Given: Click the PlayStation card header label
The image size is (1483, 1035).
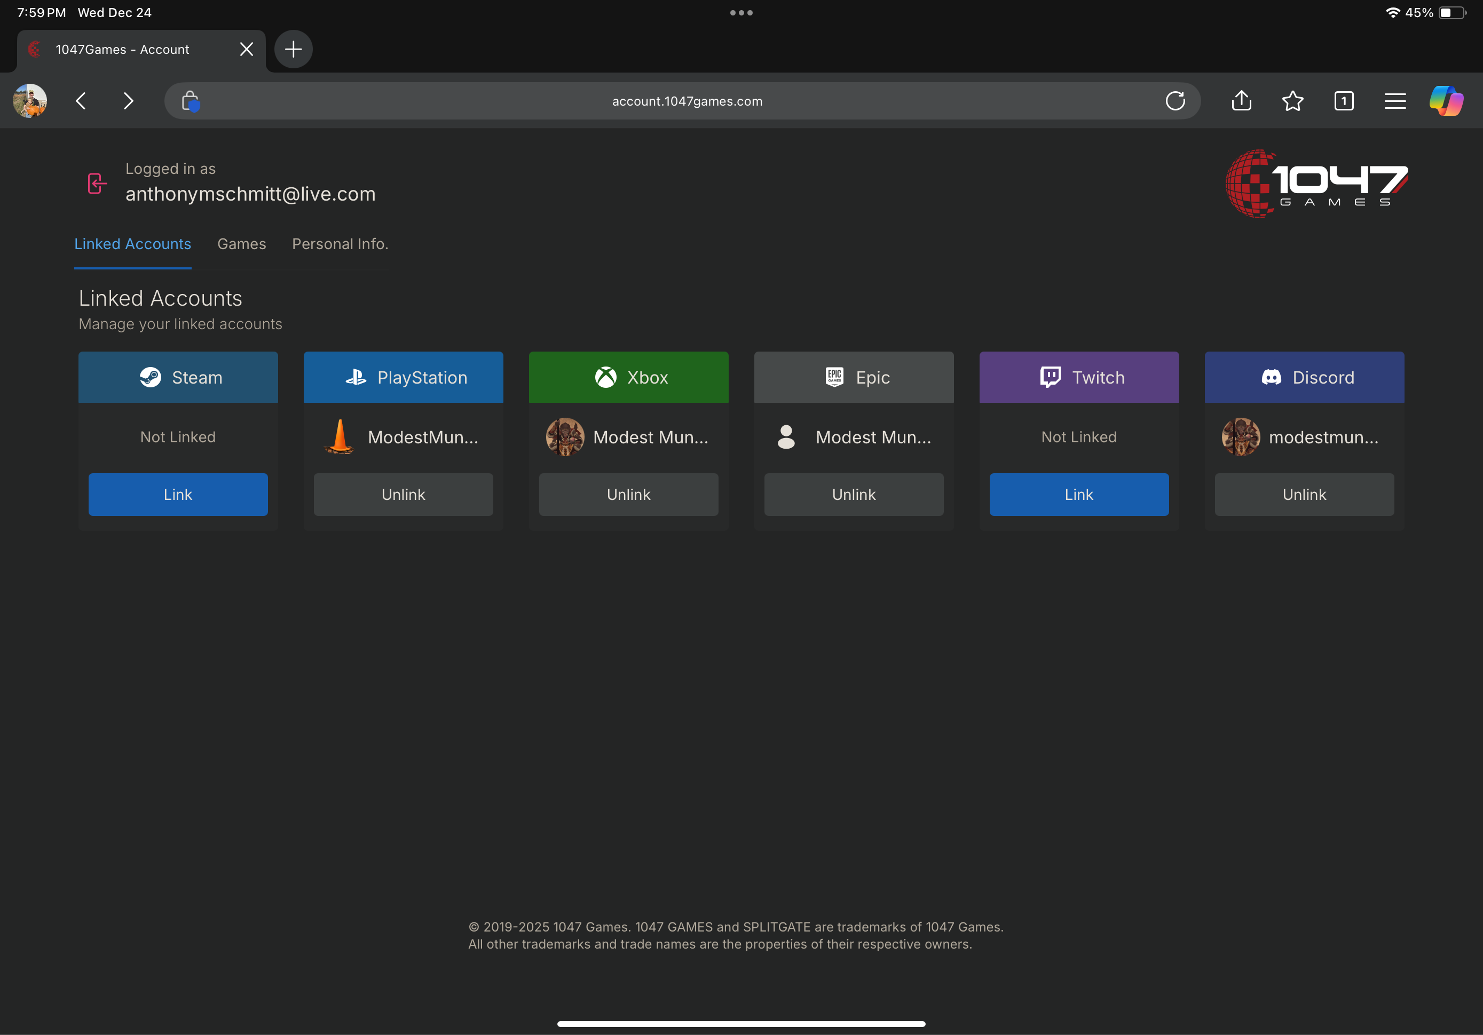Looking at the screenshot, I should (422, 377).
